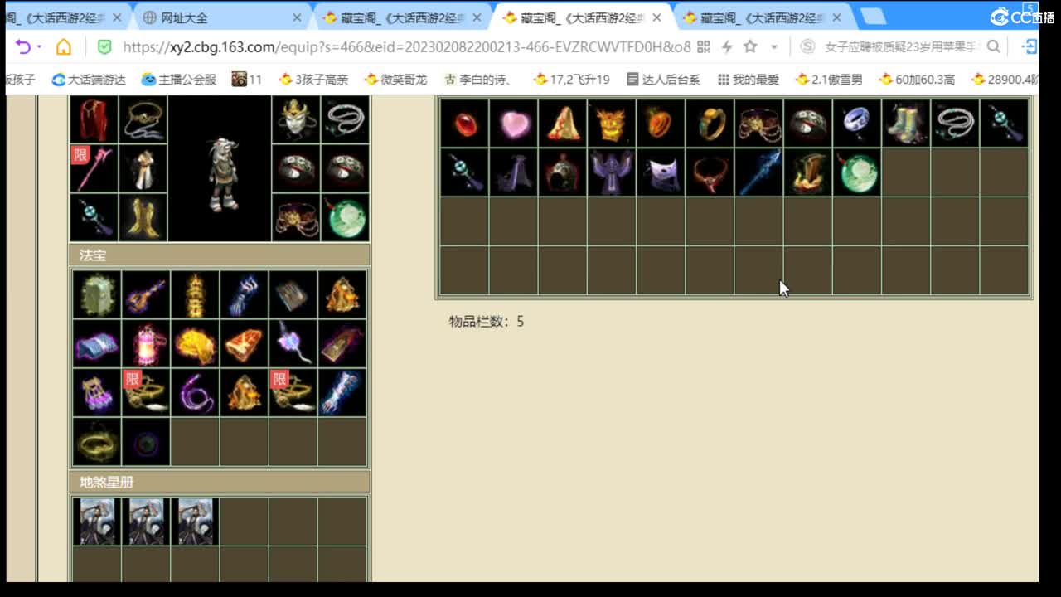Switch to the 网址大全 tab
The image size is (1061, 597).
point(222,17)
